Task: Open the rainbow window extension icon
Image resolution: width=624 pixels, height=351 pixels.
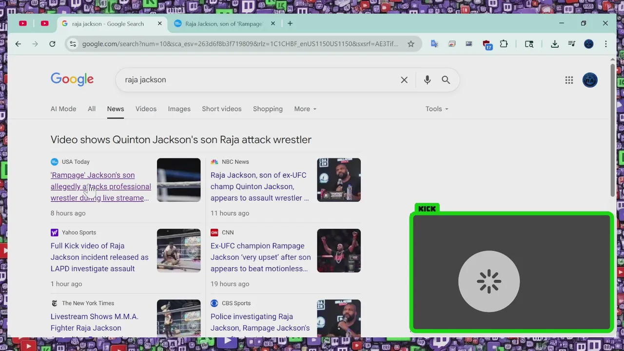Action: click(x=452, y=44)
